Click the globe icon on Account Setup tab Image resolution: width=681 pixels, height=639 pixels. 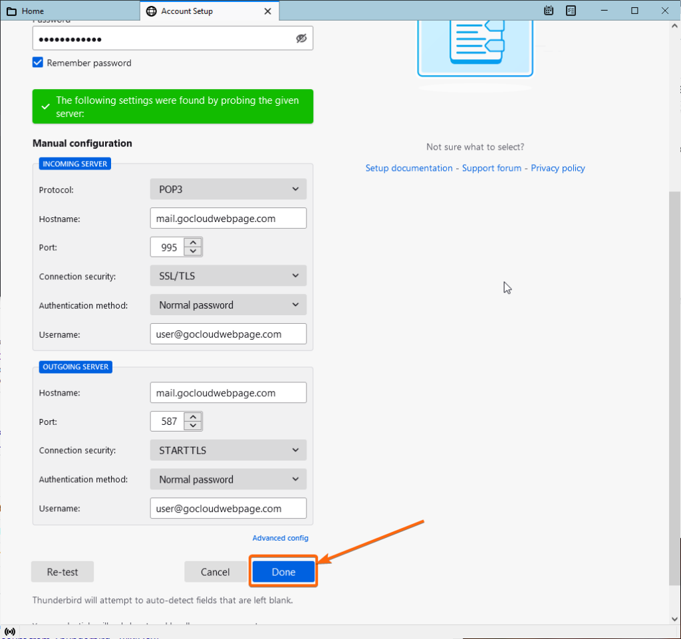152,11
